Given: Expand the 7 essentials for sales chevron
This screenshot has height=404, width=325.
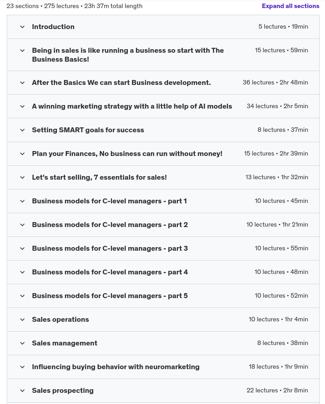Looking at the screenshot, I should click(22, 177).
